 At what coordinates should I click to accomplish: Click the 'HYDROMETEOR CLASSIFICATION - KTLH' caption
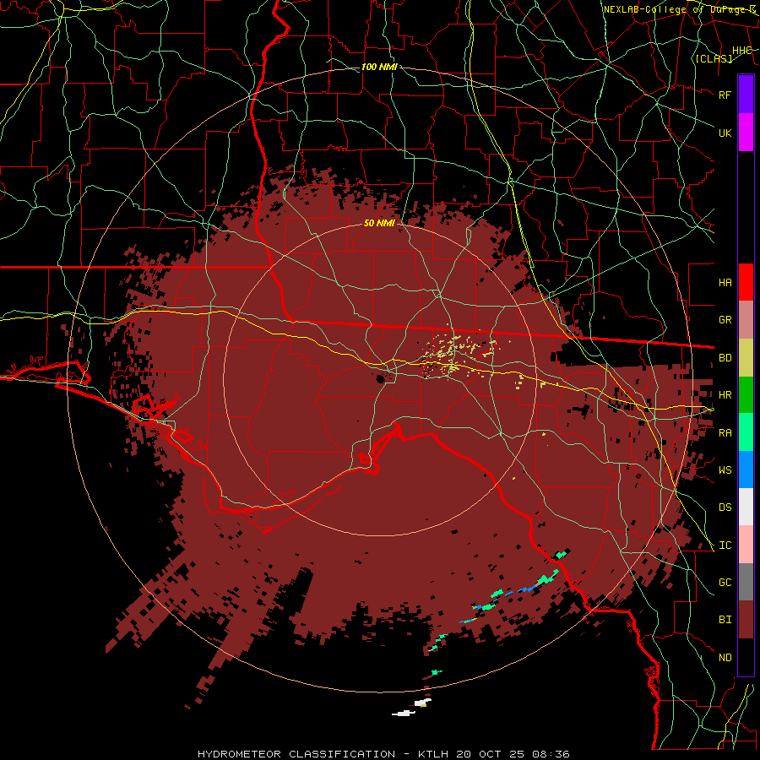pos(323,754)
